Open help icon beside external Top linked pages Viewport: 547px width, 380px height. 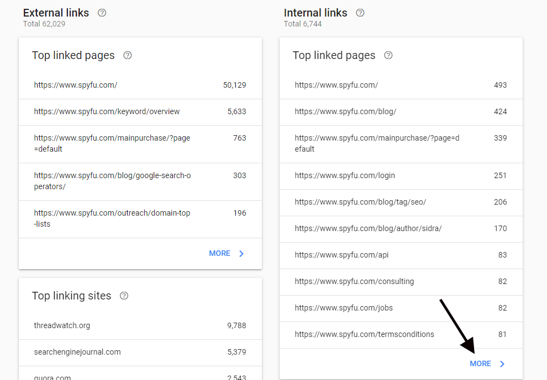[128, 55]
